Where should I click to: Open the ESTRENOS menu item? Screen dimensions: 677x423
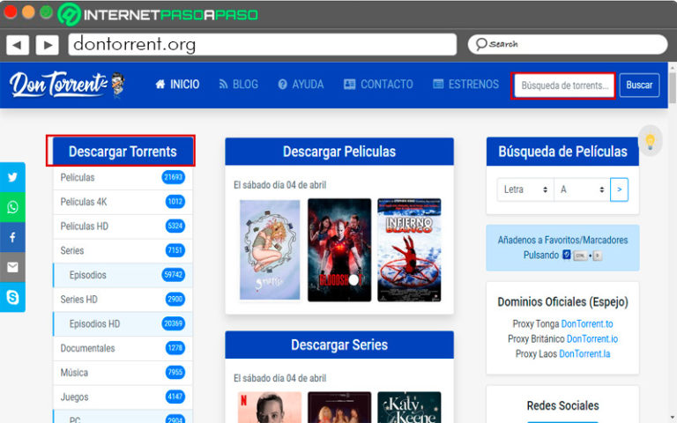[x=465, y=85]
